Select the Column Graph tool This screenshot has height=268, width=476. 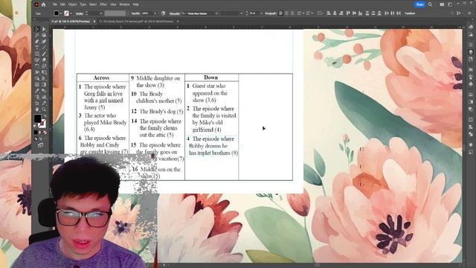(44, 97)
